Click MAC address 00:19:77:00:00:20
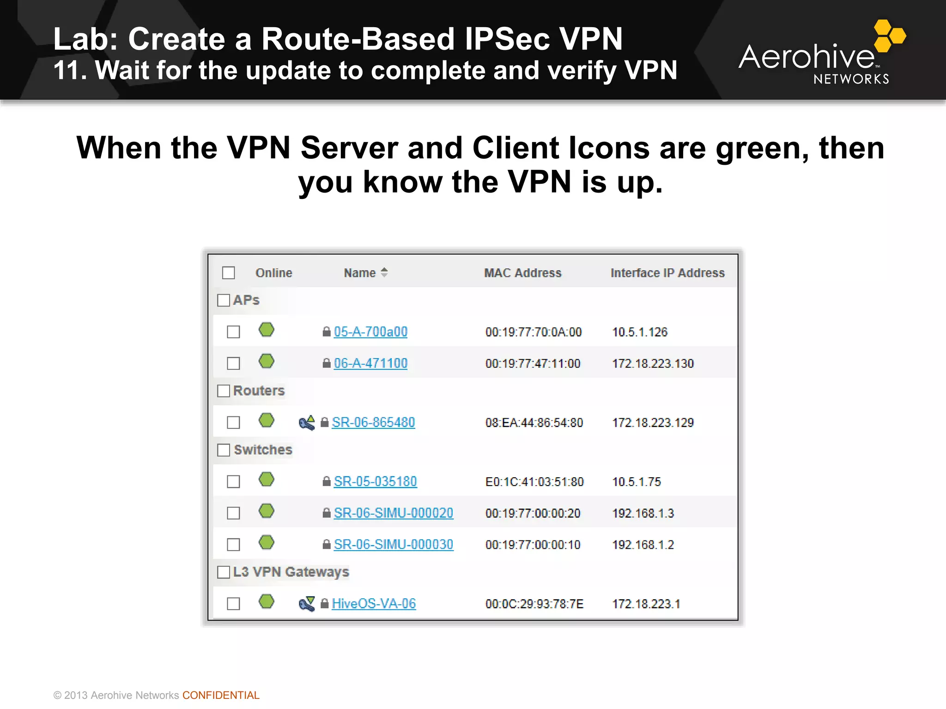Viewport: 946px width, 709px height. [533, 513]
